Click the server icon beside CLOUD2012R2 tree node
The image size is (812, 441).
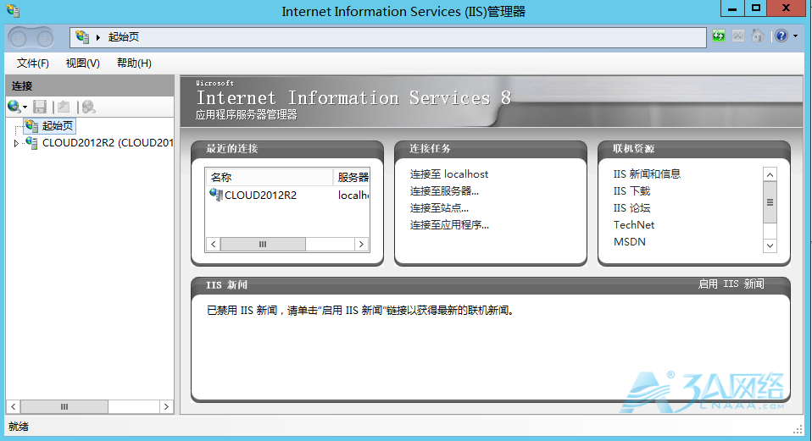[x=32, y=143]
